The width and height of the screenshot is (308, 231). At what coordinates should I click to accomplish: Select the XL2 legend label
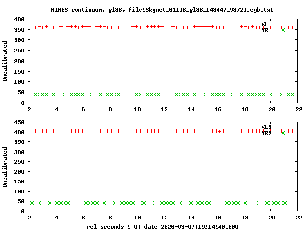coord(266,127)
